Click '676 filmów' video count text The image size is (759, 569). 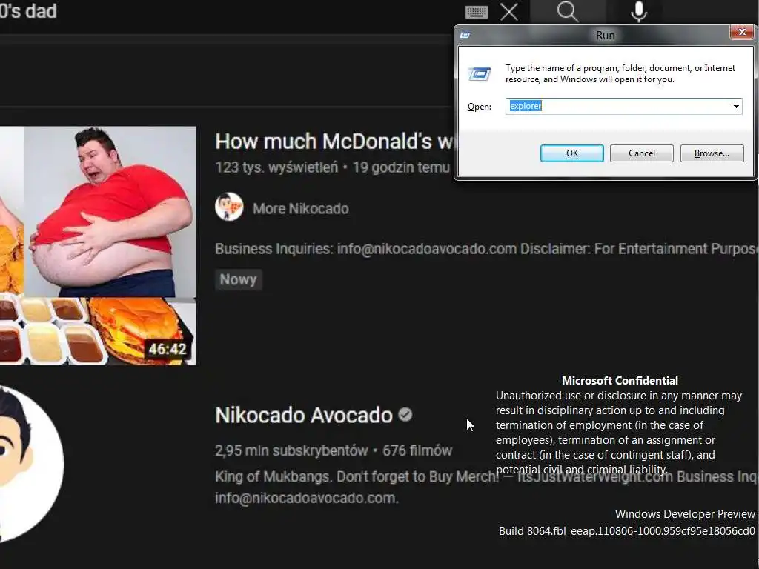click(x=417, y=451)
